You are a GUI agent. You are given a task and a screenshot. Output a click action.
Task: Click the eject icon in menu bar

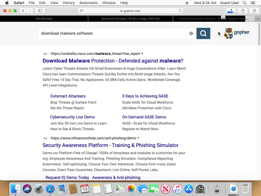[x=187, y=3]
